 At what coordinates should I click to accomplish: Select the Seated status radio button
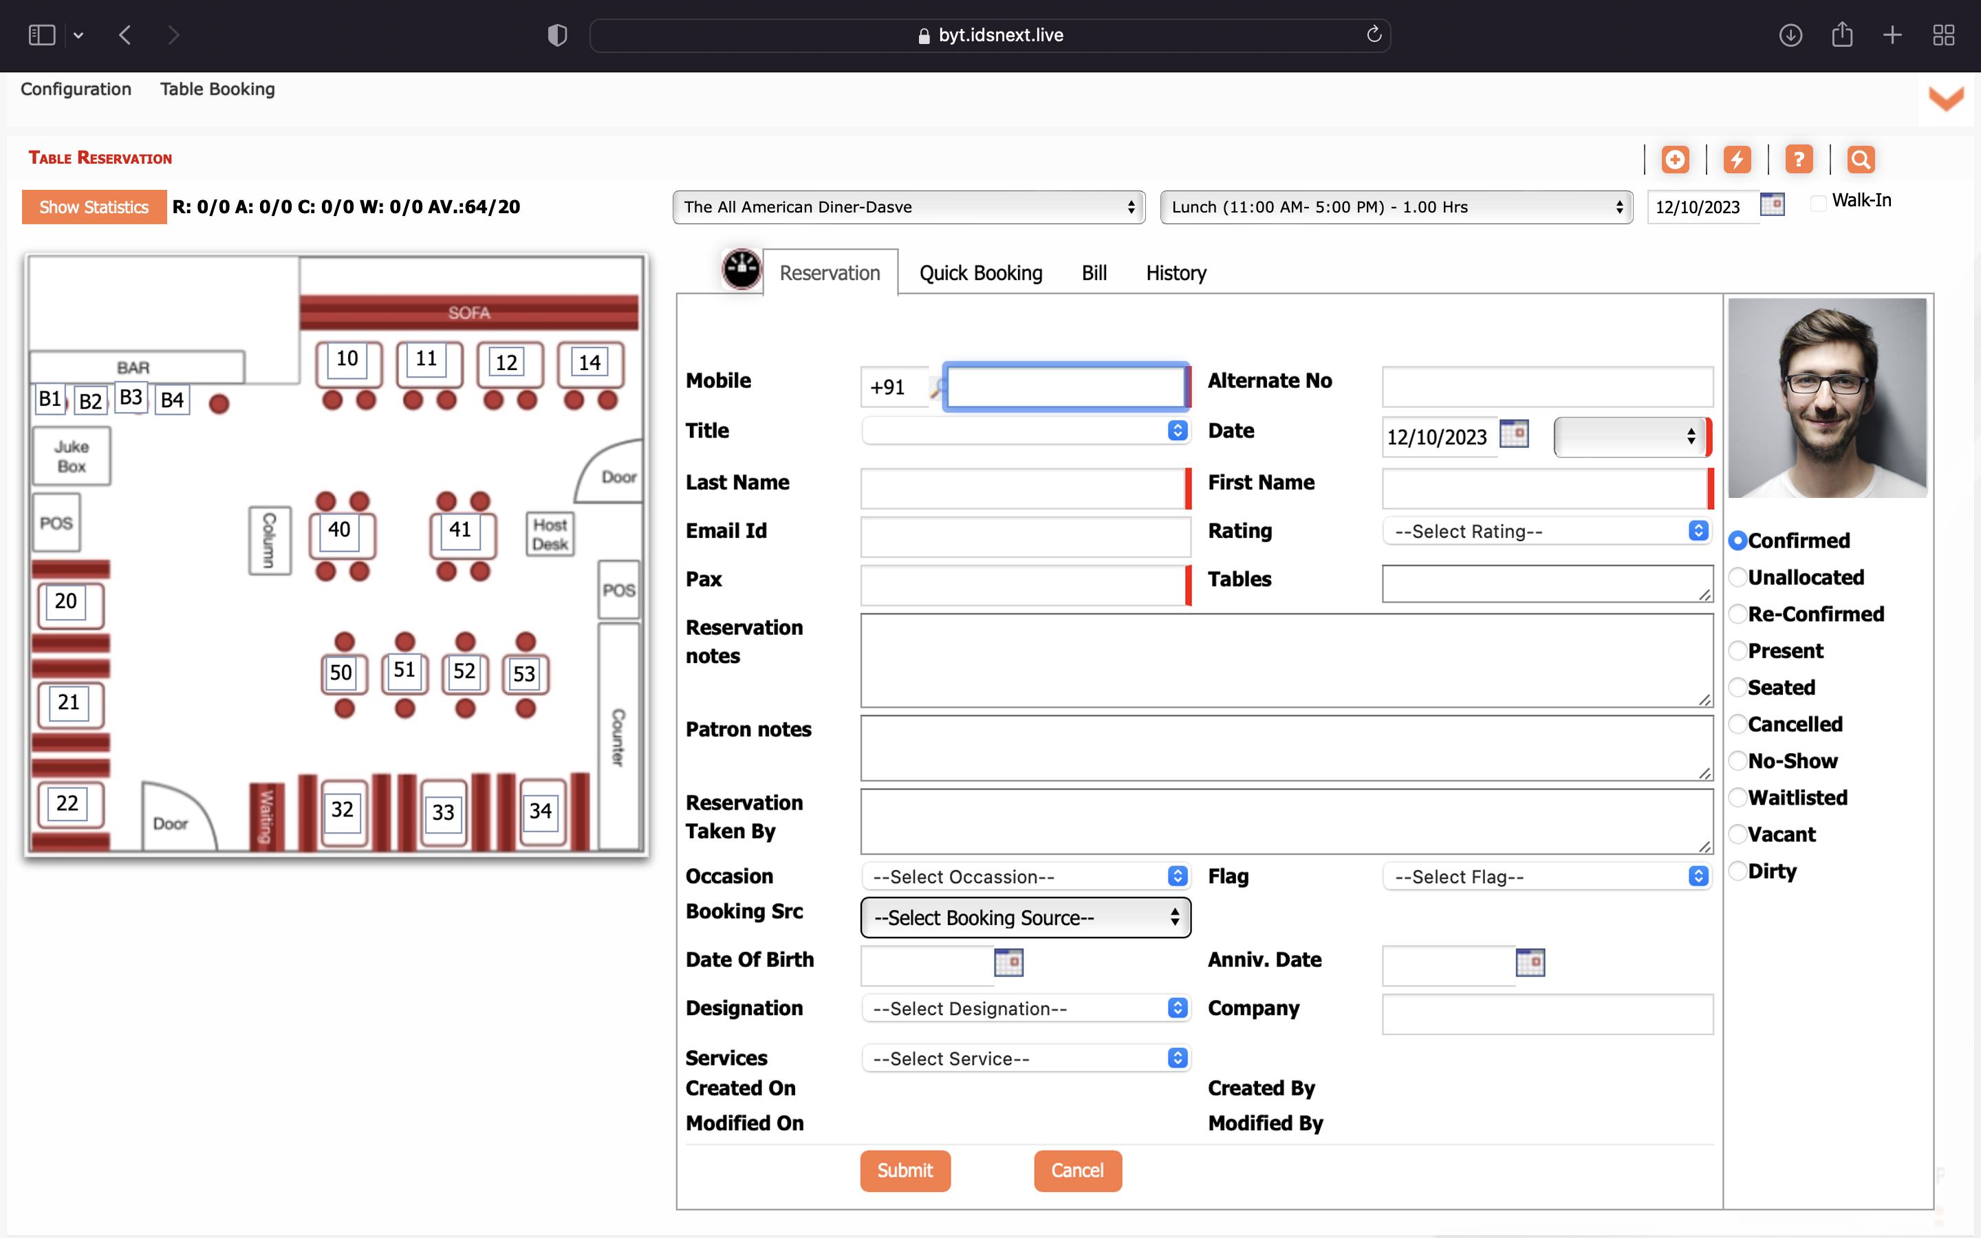1738,688
